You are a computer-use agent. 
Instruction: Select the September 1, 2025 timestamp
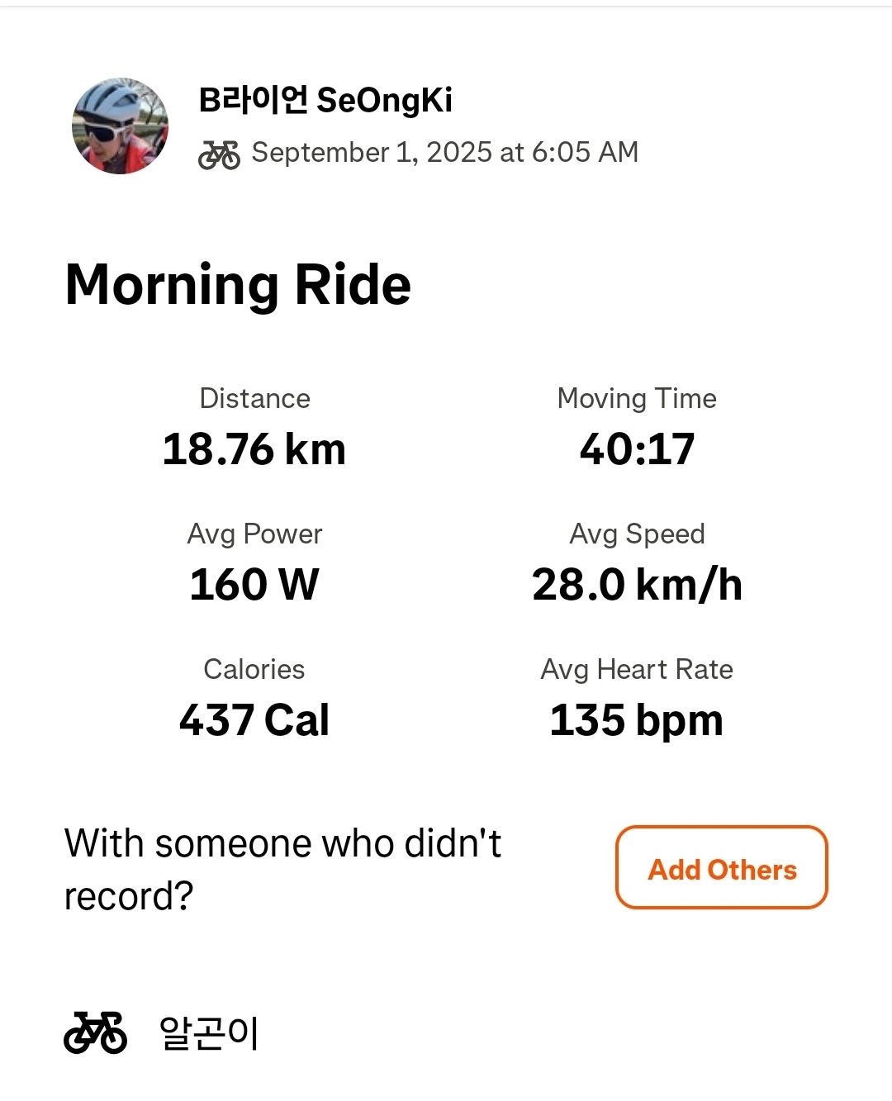point(444,152)
